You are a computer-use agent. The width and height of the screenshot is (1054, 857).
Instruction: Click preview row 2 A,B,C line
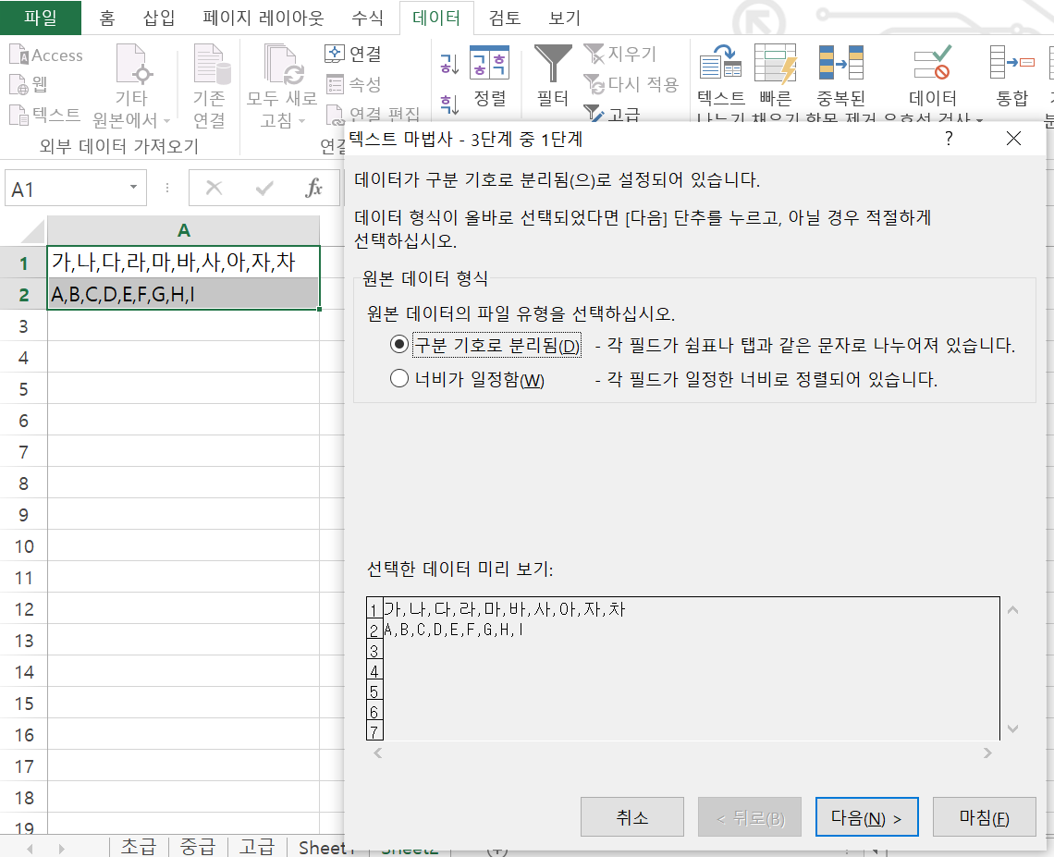[x=453, y=630]
